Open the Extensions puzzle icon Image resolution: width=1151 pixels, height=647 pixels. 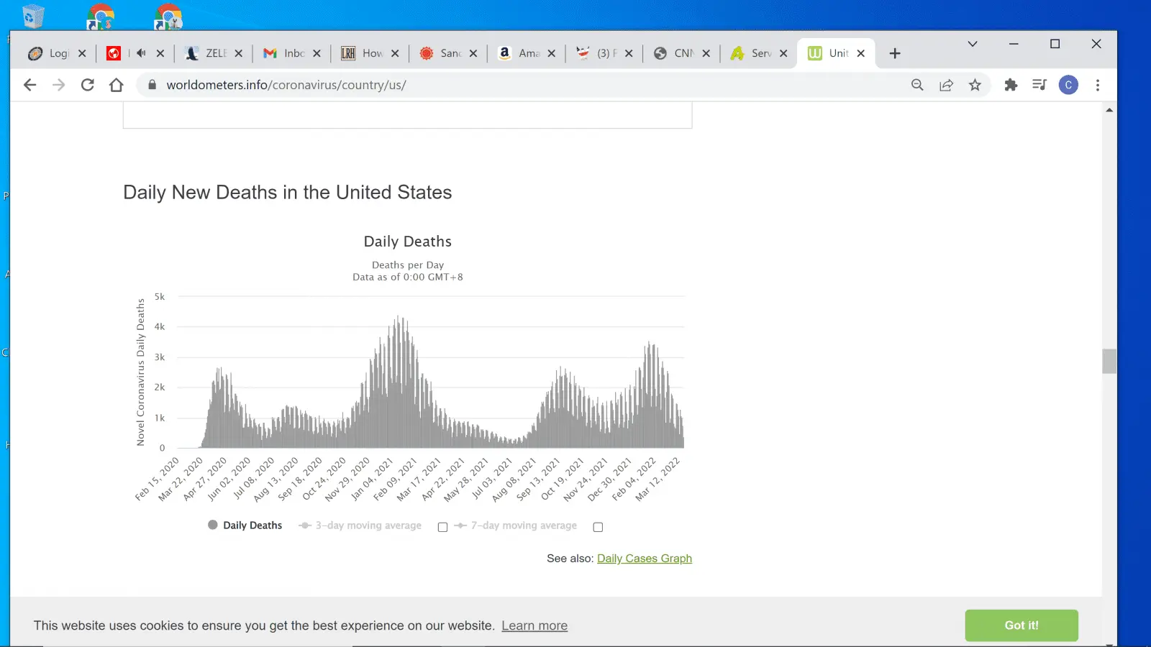(1011, 85)
